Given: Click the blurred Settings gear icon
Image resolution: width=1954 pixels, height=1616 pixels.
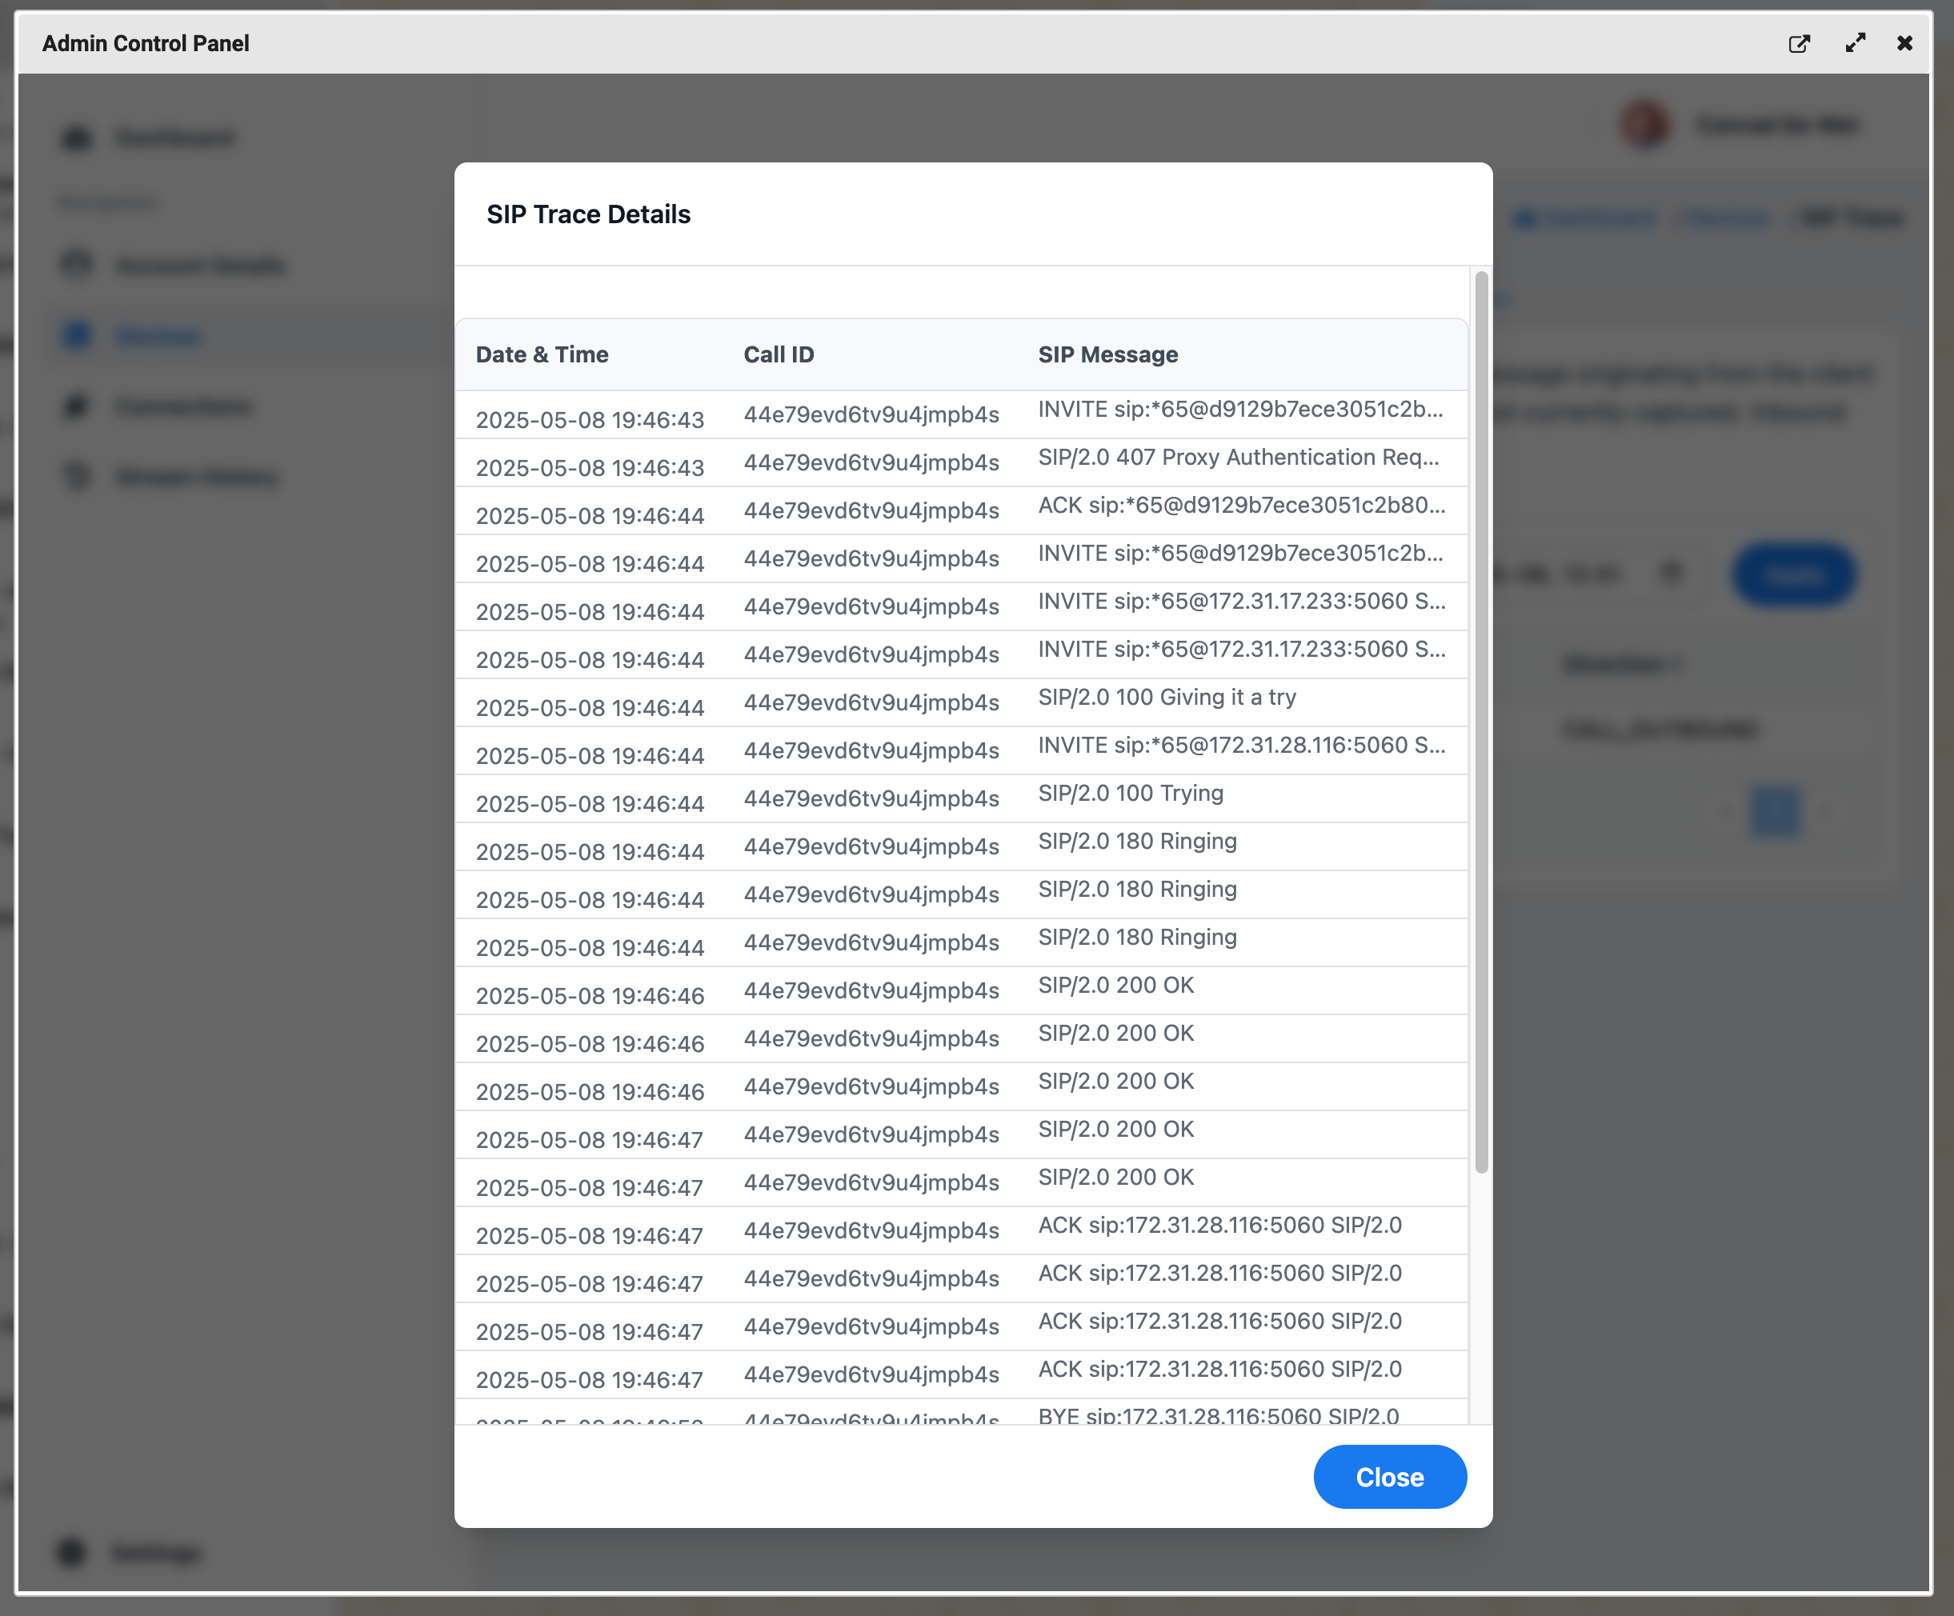Looking at the screenshot, I should (72, 1552).
